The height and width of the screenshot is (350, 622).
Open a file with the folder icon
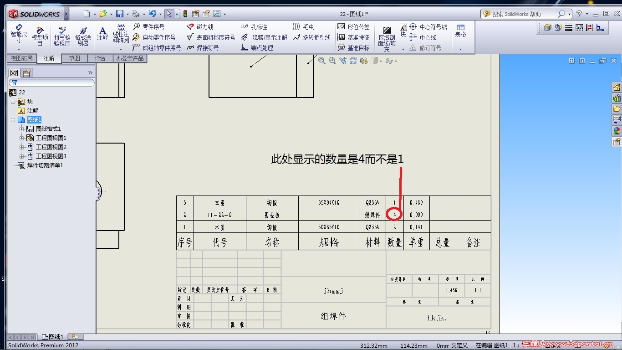point(103,14)
